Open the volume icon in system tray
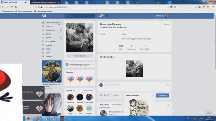This screenshot has width=216, height=121. (202, 118)
